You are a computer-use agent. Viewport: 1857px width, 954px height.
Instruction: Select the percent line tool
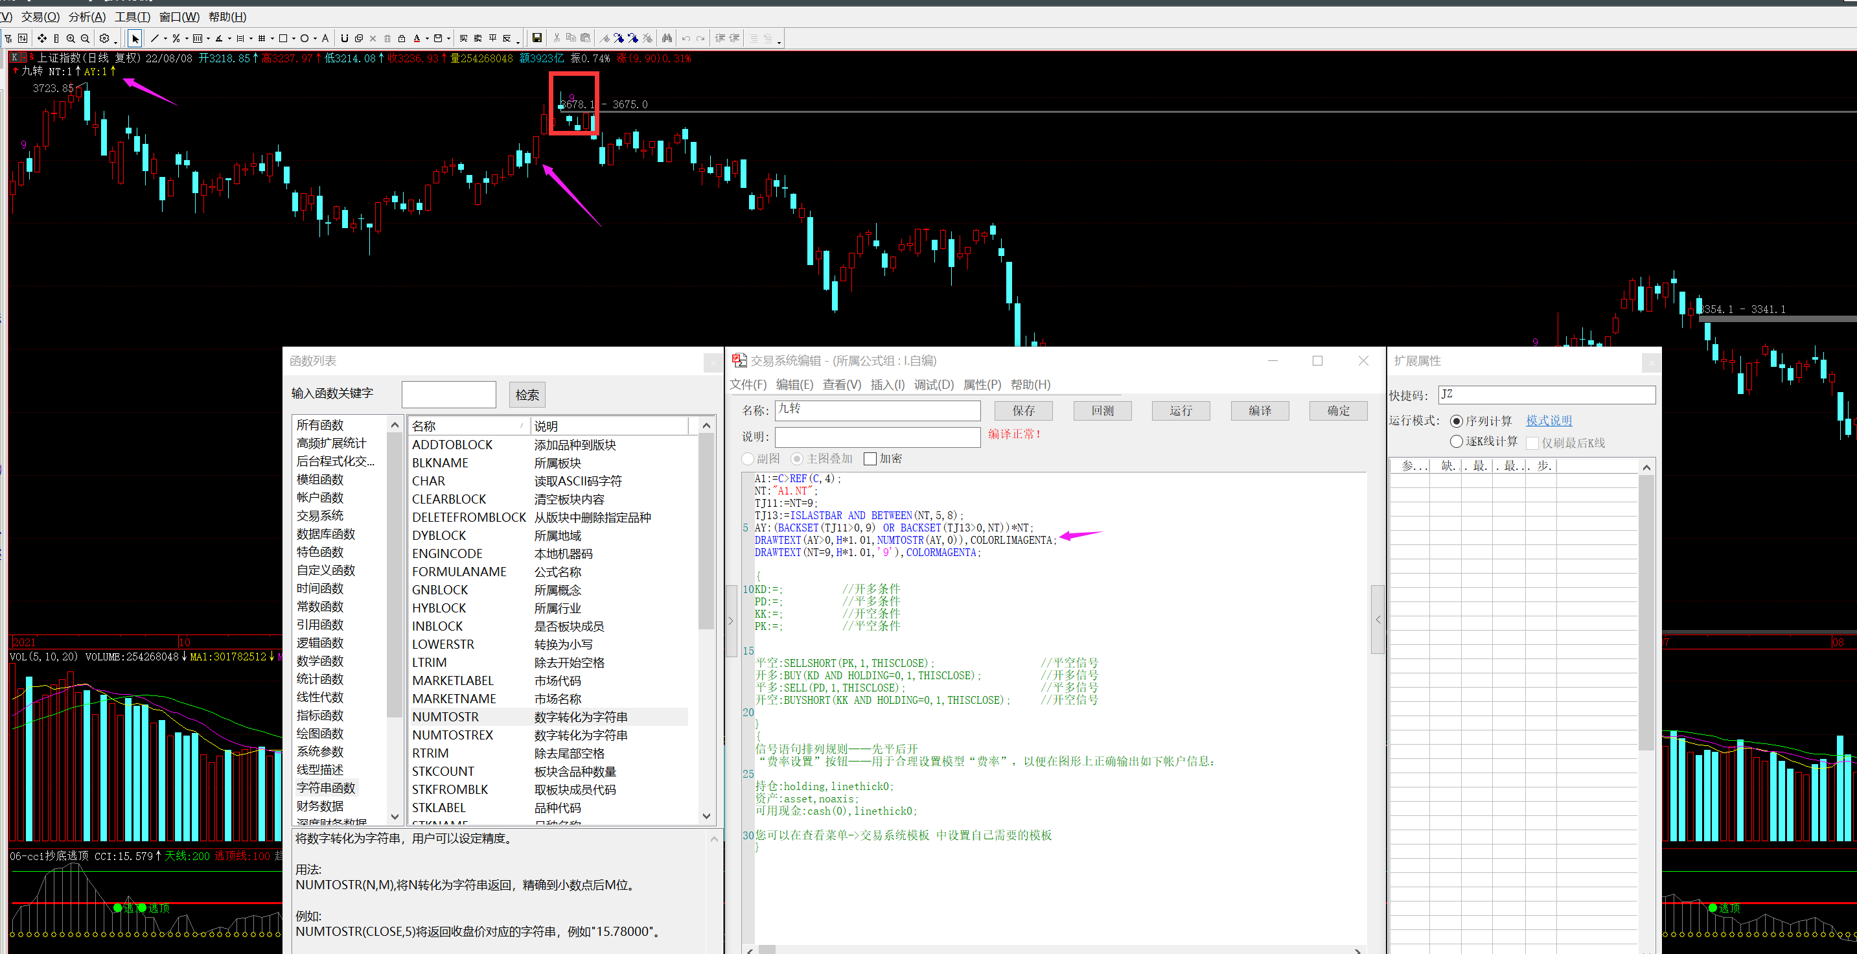coord(176,38)
